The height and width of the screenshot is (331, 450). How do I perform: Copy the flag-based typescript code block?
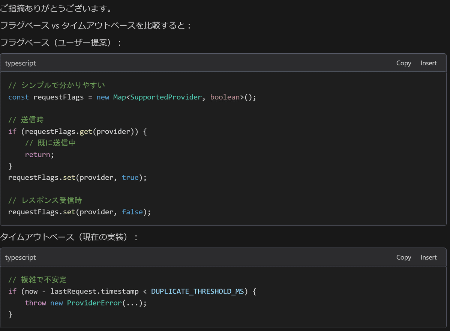[403, 63]
